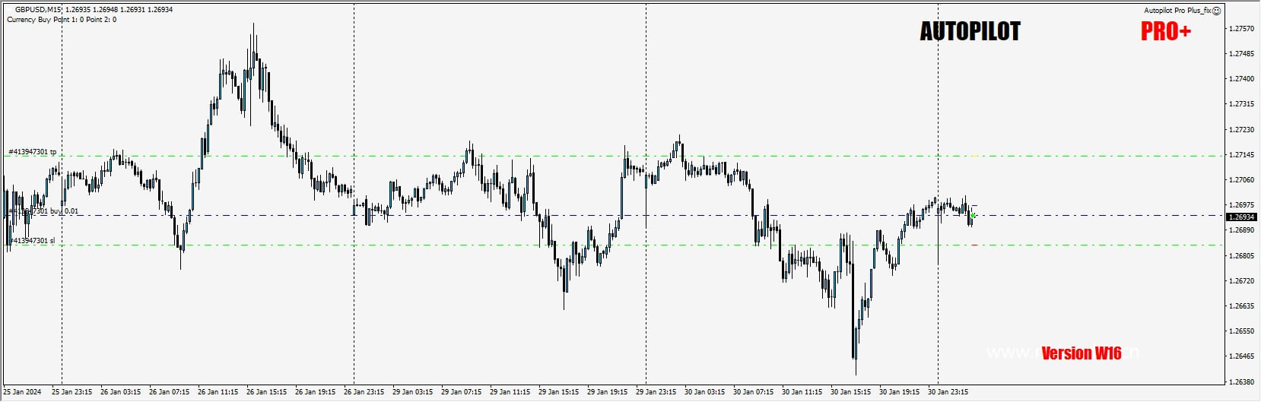Select the #413947301 sl stop-loss label
Viewport: 1261px width, 402px height.
[x=31, y=241]
